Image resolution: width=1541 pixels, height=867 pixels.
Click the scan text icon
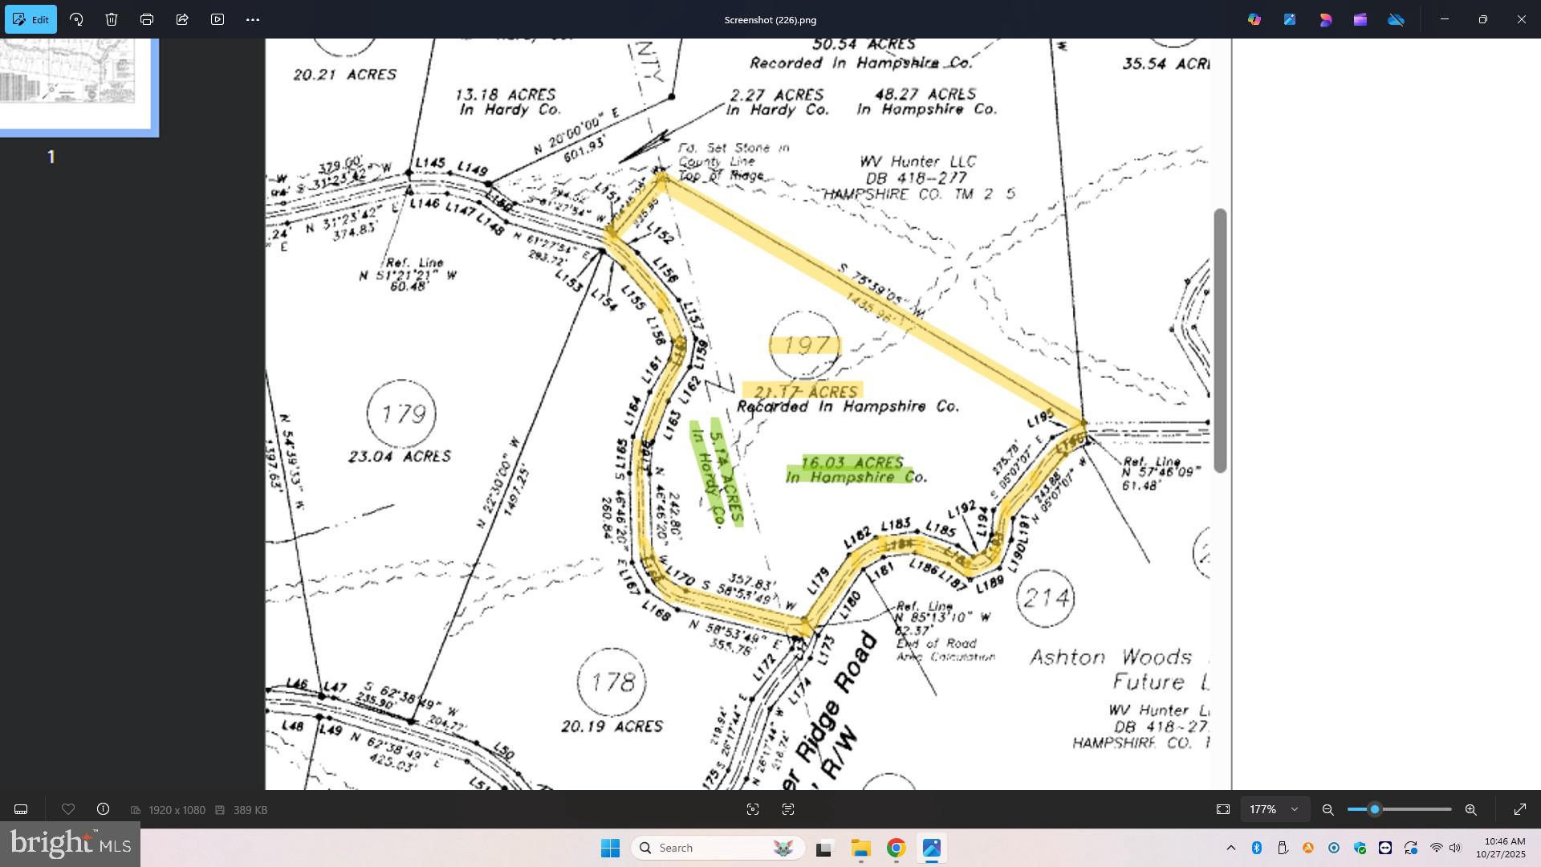click(x=788, y=810)
